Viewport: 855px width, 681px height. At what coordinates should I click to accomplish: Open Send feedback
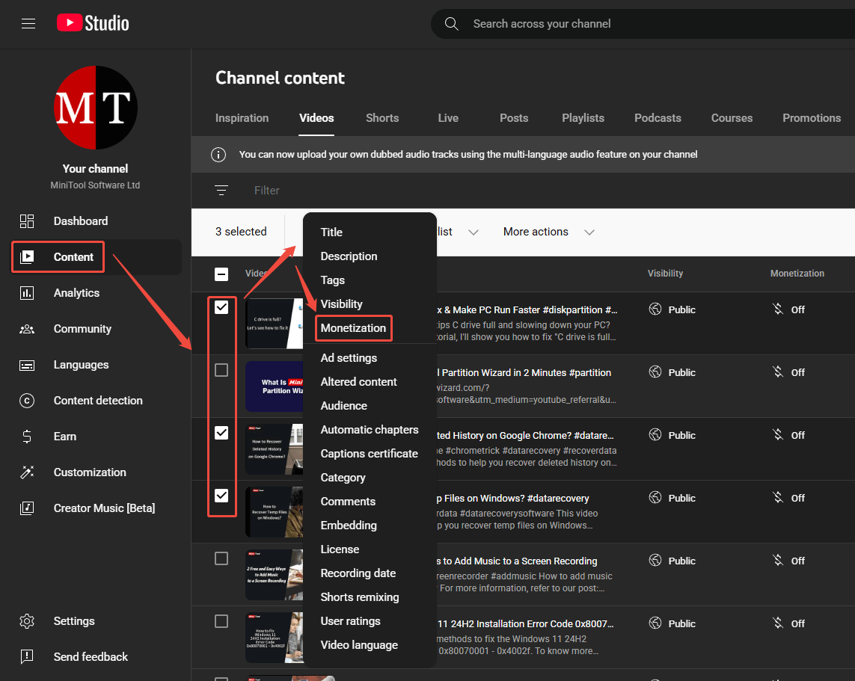click(90, 656)
